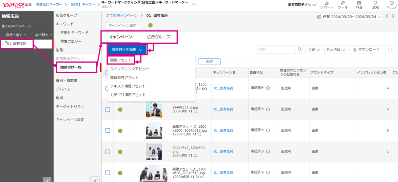
Task: Click the green status dot in the 2J4A9117_s.jpg row
Action: click(x=120, y=110)
